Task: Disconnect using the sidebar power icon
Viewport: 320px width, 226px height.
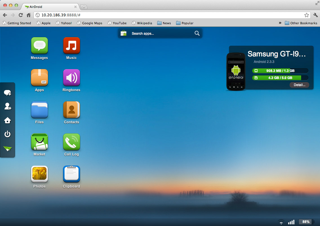Action: coord(8,134)
